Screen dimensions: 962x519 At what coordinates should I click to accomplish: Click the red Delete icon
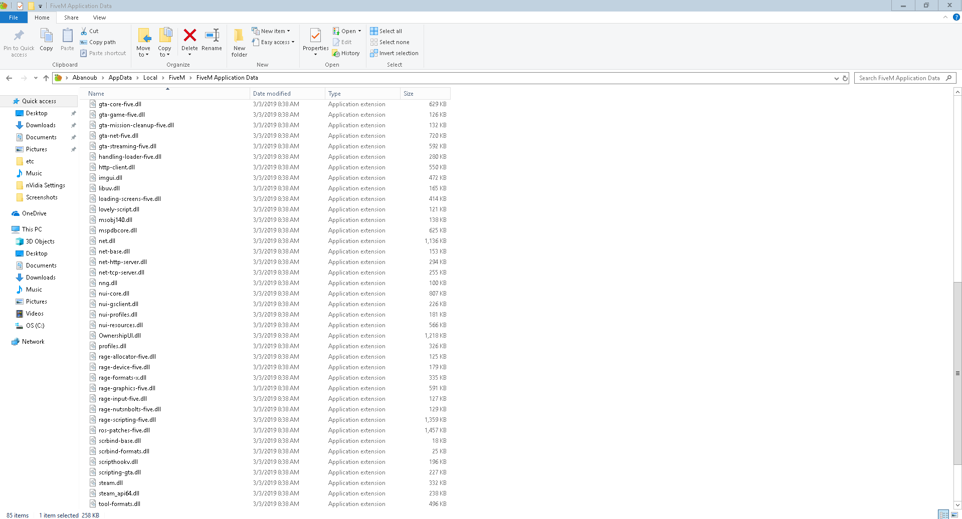(189, 35)
